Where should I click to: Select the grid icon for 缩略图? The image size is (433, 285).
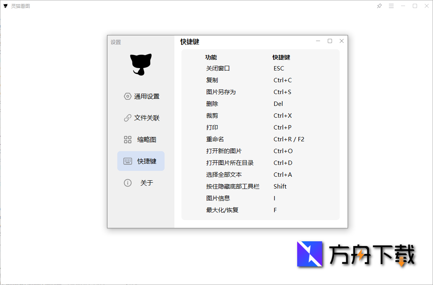128,139
